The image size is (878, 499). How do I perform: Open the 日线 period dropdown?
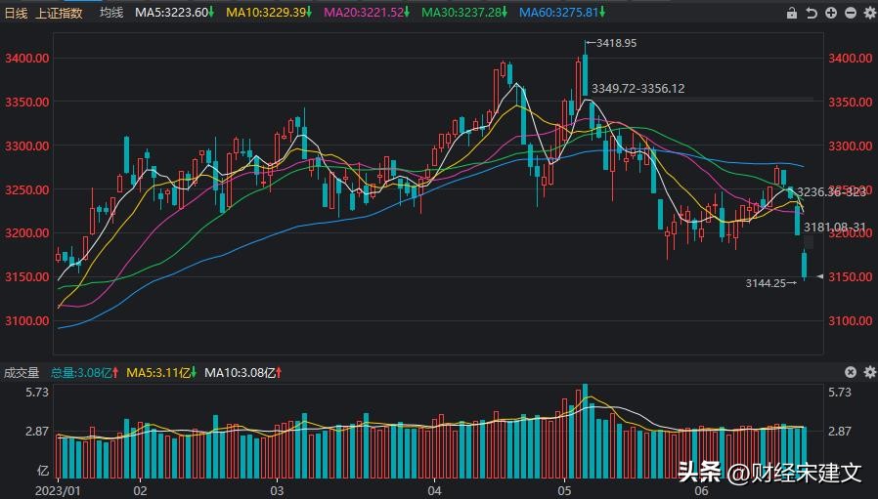point(17,13)
